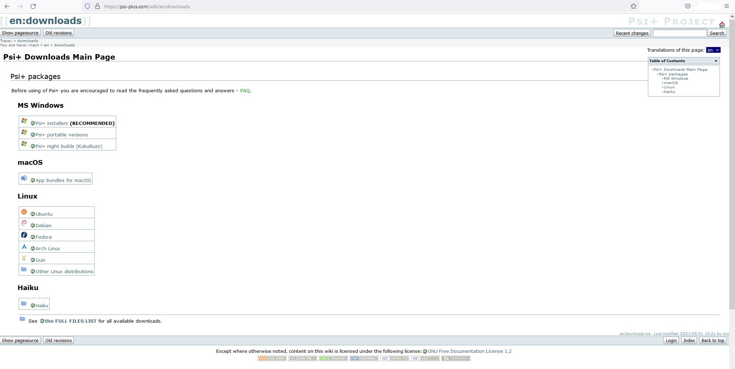Click the browser reload icon
The height and width of the screenshot is (369, 735).
pyautogui.click(x=33, y=6)
